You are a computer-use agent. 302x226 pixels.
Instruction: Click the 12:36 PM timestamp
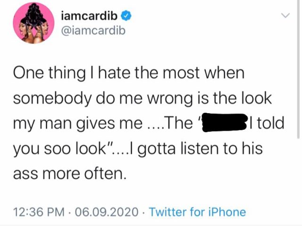pos(39,212)
